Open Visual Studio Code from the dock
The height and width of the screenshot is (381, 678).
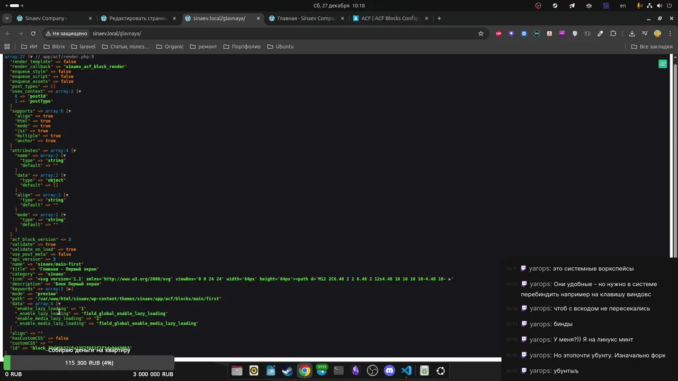[x=406, y=371]
